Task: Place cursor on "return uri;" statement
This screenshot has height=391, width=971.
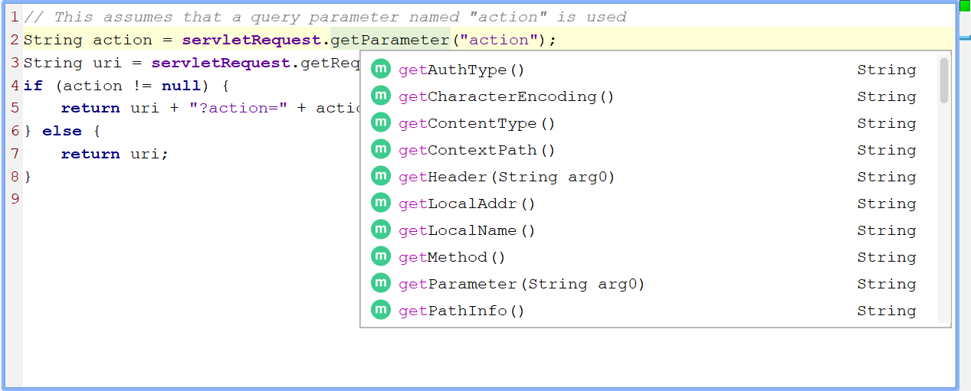Action: click(x=114, y=154)
